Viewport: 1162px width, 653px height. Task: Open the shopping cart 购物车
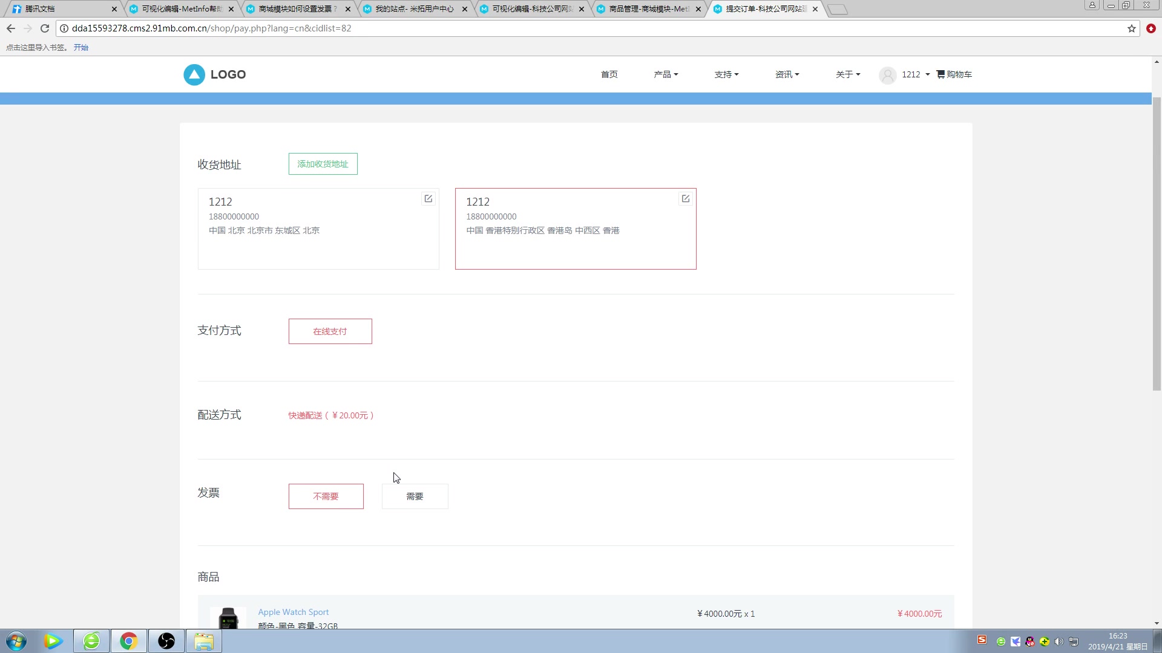pos(954,74)
